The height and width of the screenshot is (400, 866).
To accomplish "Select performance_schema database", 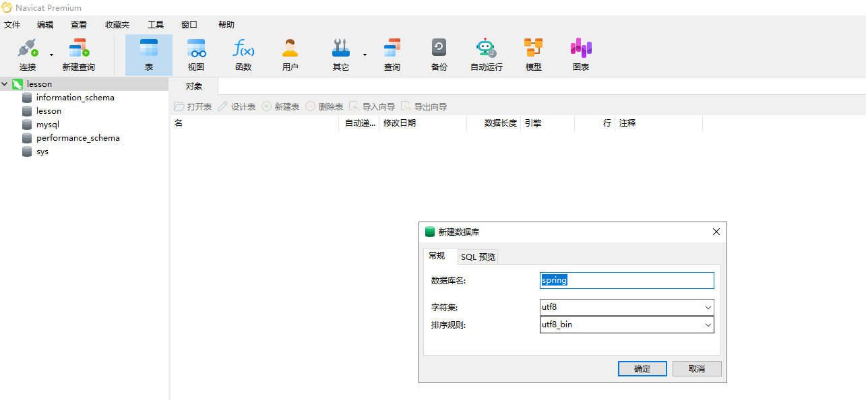I will (x=78, y=138).
